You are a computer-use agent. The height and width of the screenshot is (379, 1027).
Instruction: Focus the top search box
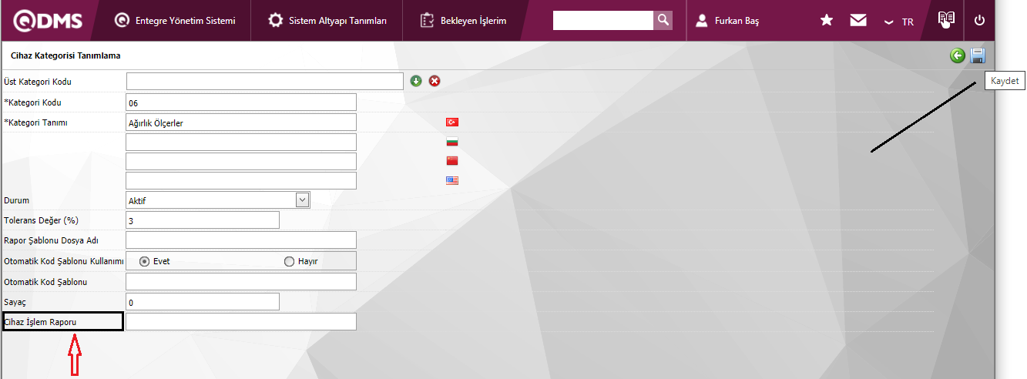pyautogui.click(x=603, y=21)
